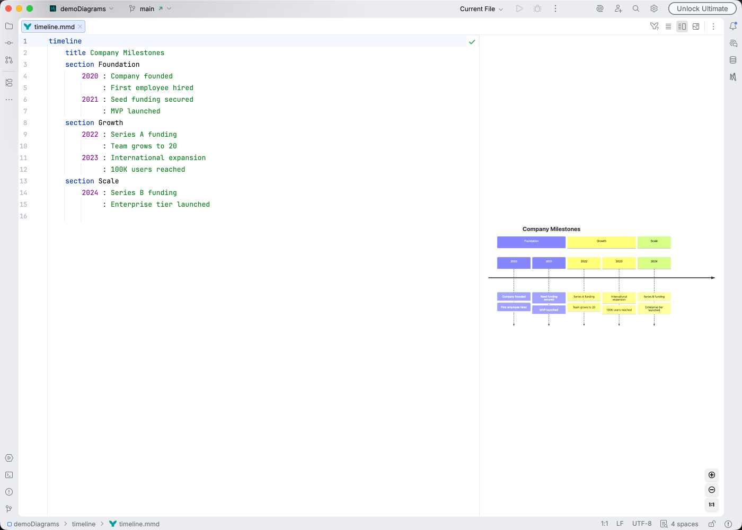Open the Commit tool window
The height and width of the screenshot is (530, 742).
[8, 43]
